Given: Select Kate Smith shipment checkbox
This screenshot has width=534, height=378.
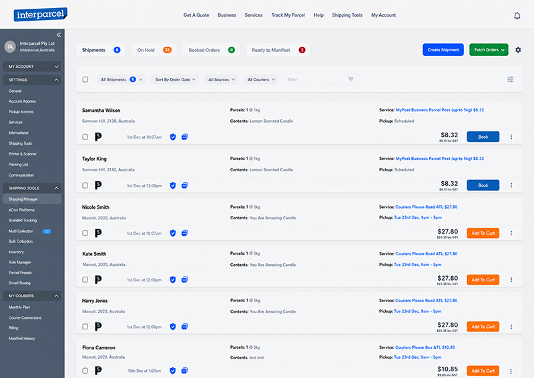Looking at the screenshot, I should [85, 280].
